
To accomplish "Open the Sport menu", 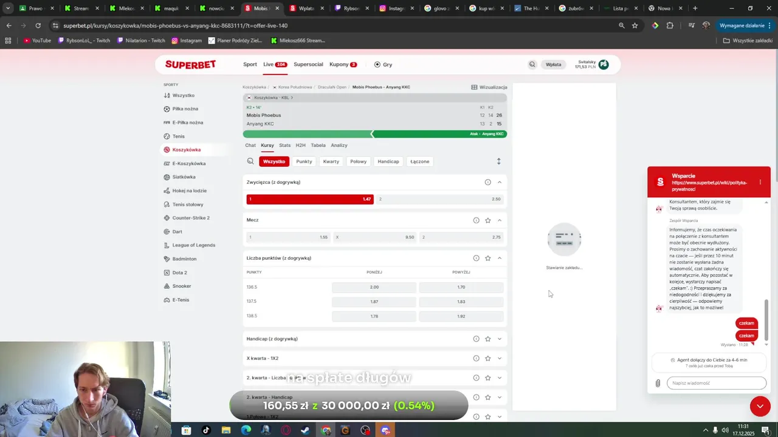I will click(250, 64).
